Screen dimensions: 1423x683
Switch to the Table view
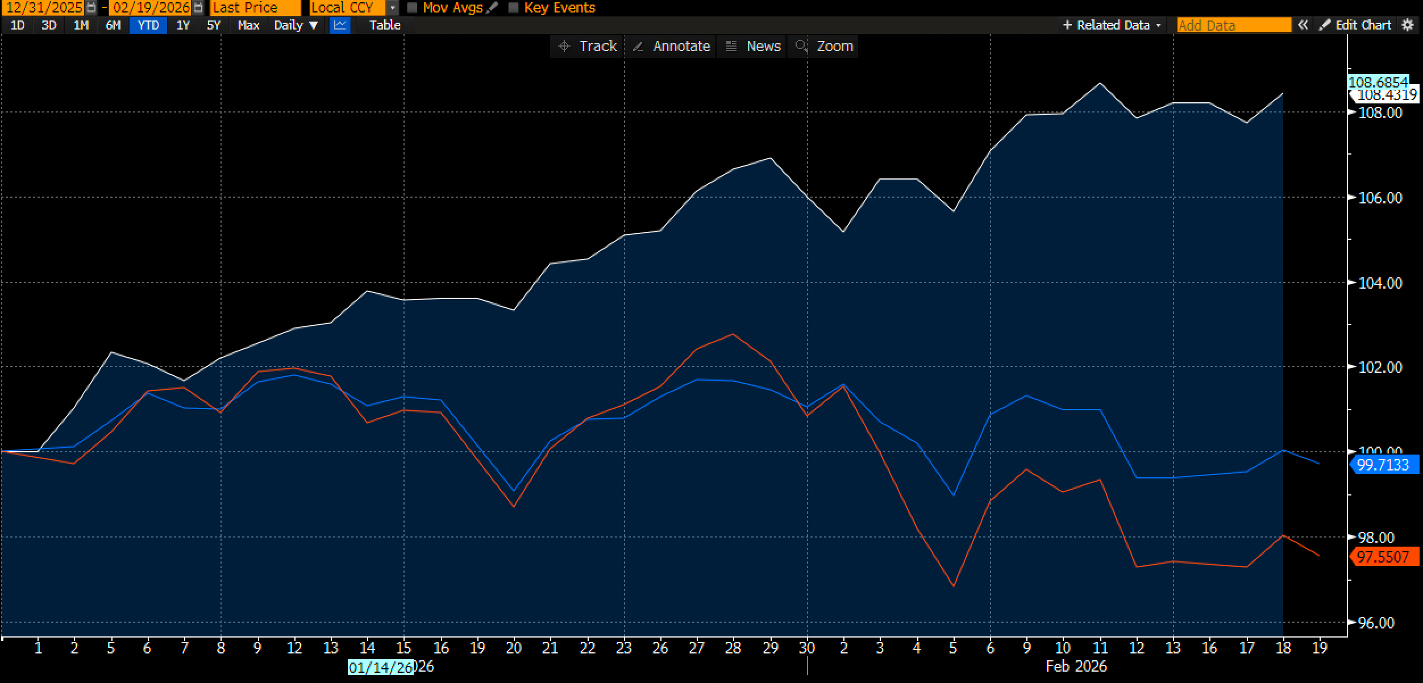coord(385,25)
